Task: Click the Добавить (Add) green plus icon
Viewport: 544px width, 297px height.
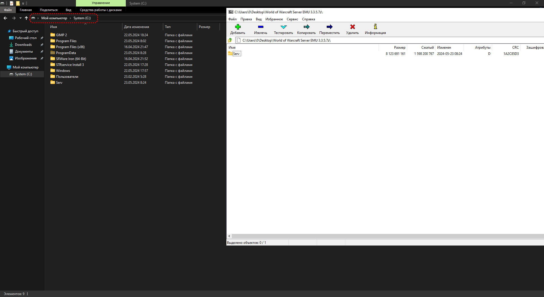Action: click(x=238, y=27)
